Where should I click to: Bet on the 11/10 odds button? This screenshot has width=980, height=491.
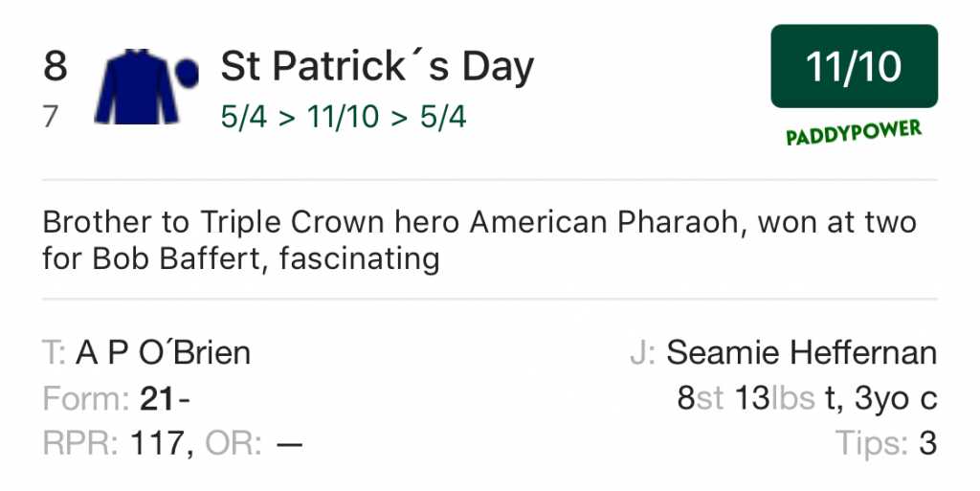coord(854,66)
